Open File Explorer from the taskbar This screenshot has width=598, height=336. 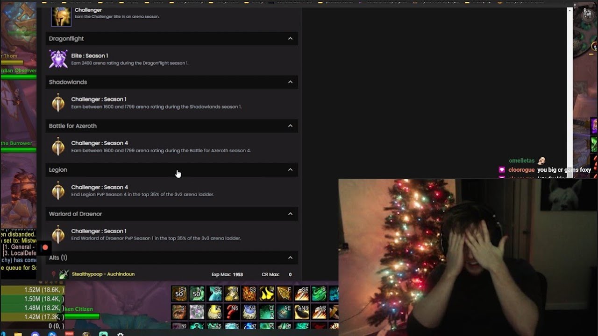[x=18, y=334]
